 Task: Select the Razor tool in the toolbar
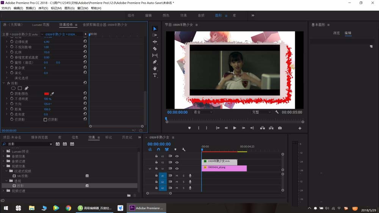point(155,48)
